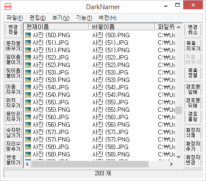Change extension with 확장자 변경
This screenshot has width=206, height=181.
tap(193, 160)
